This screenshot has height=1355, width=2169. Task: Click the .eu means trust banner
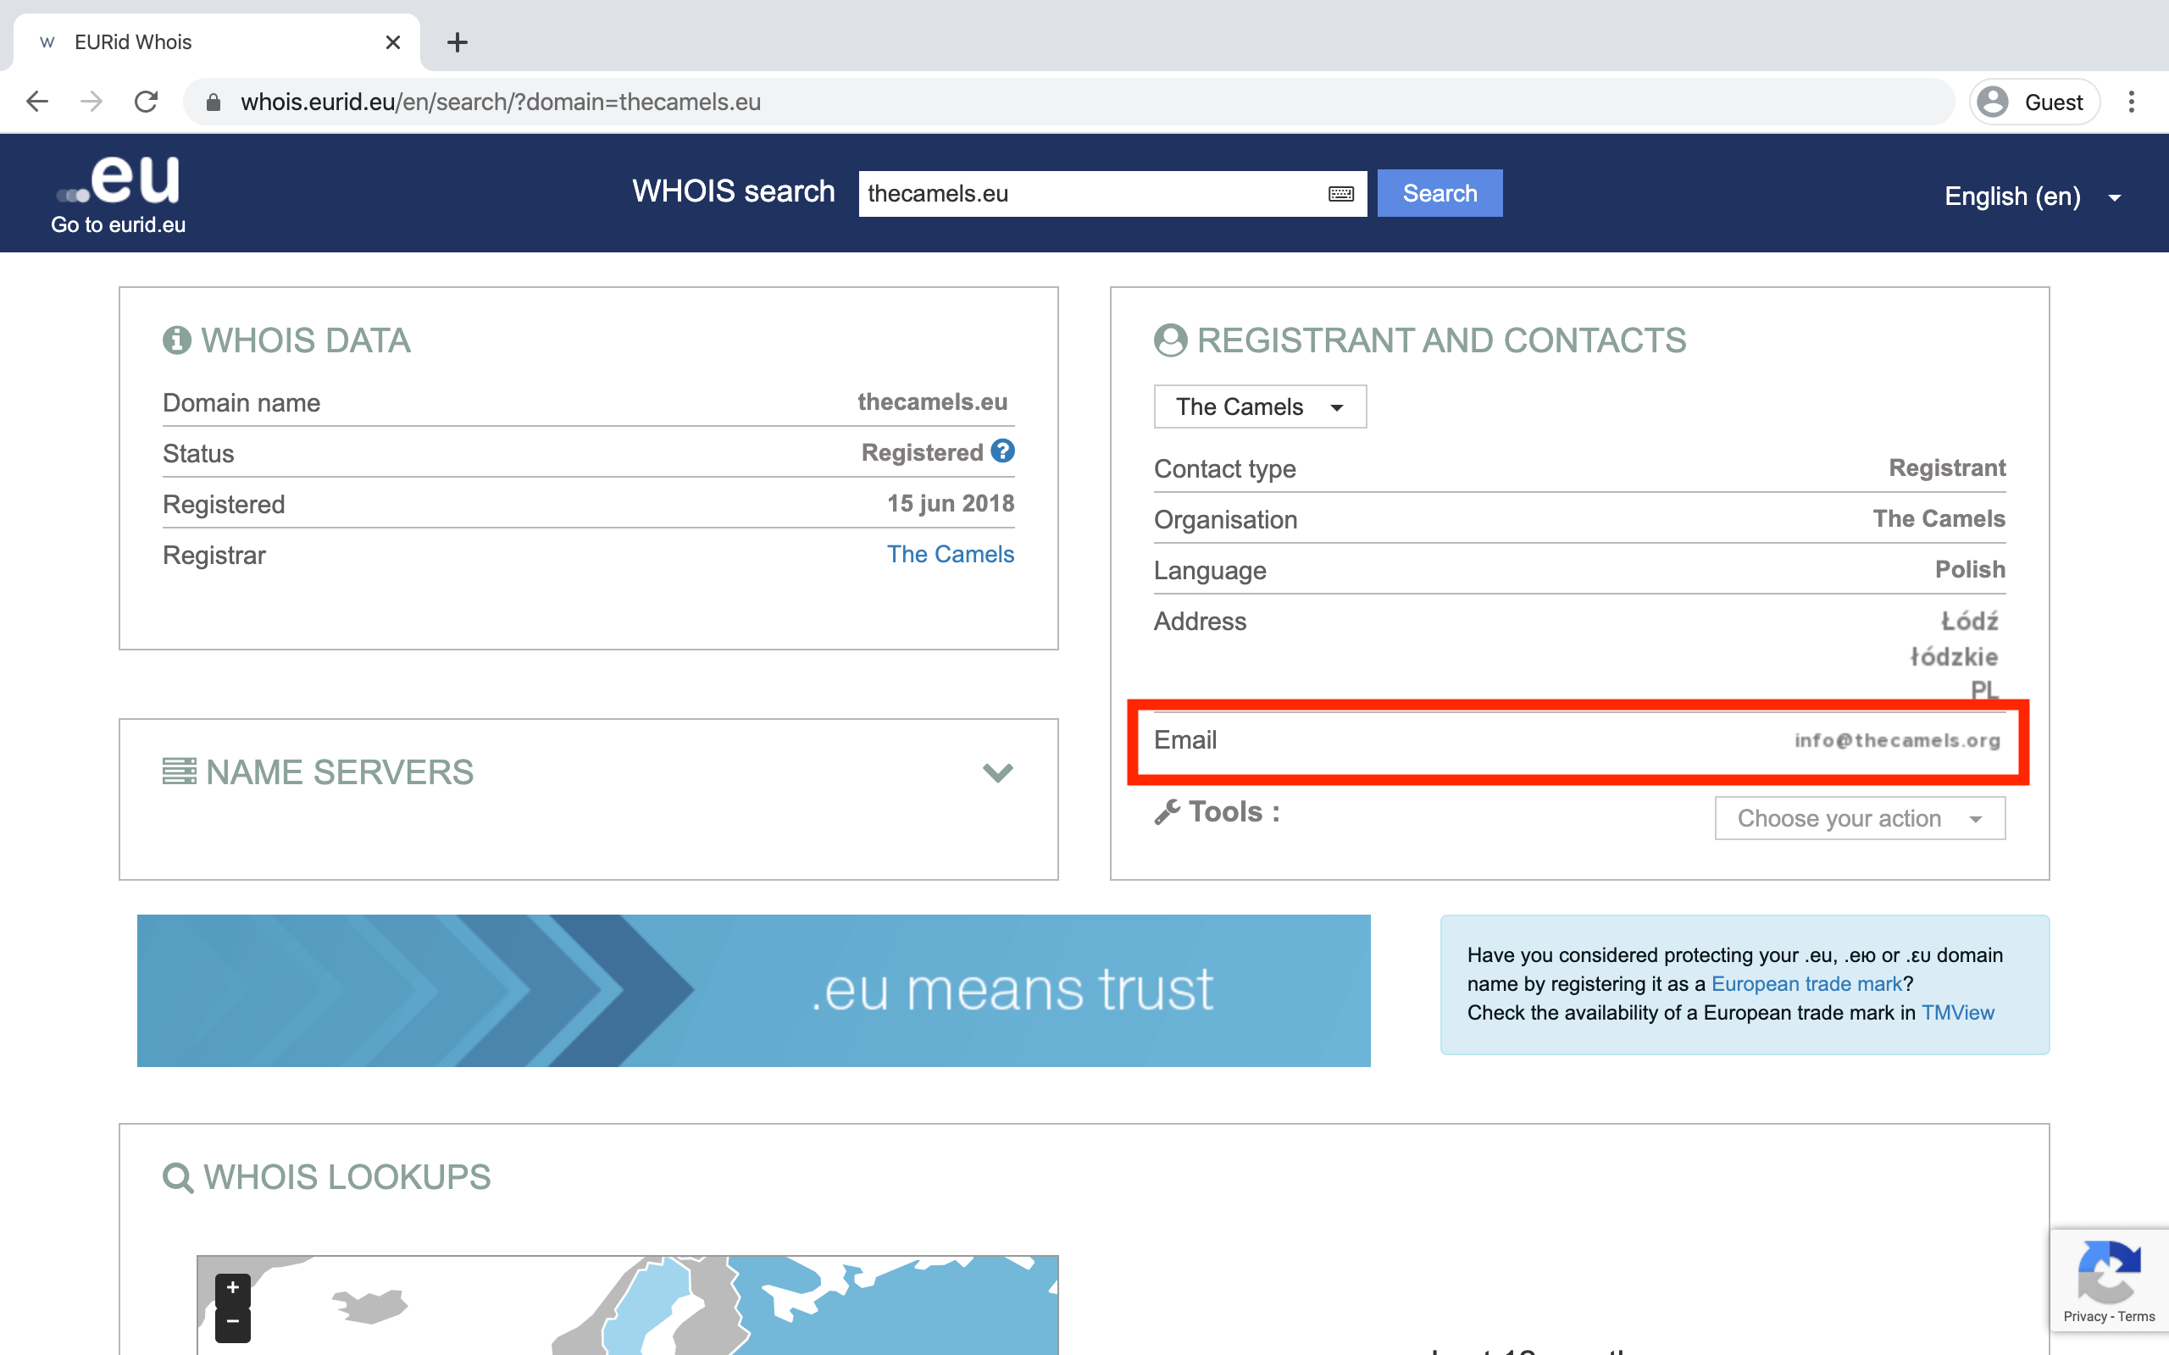[x=754, y=990]
